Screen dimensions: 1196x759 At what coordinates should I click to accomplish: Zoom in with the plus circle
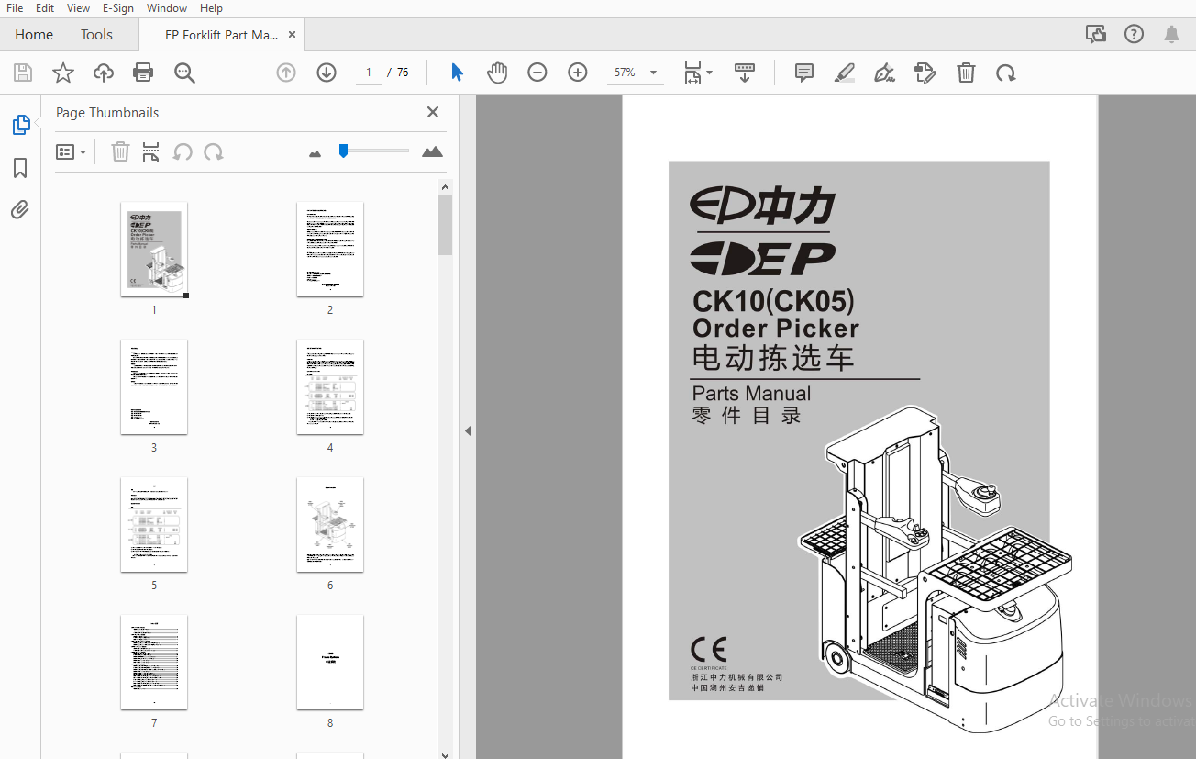point(578,73)
